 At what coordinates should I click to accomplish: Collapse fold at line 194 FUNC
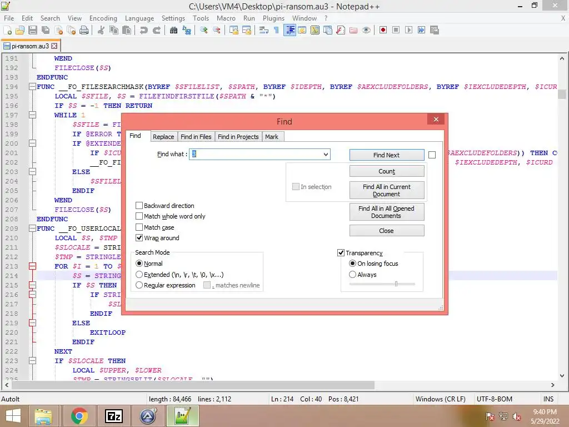tap(32, 86)
